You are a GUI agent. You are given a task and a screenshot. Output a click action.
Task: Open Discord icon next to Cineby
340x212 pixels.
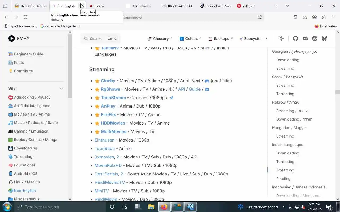click(207, 81)
